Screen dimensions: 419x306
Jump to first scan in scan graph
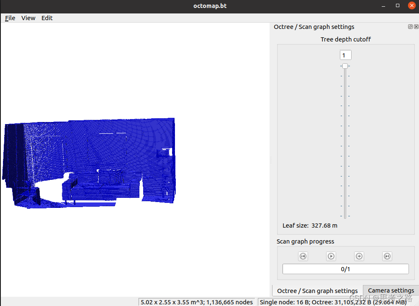coord(303,256)
